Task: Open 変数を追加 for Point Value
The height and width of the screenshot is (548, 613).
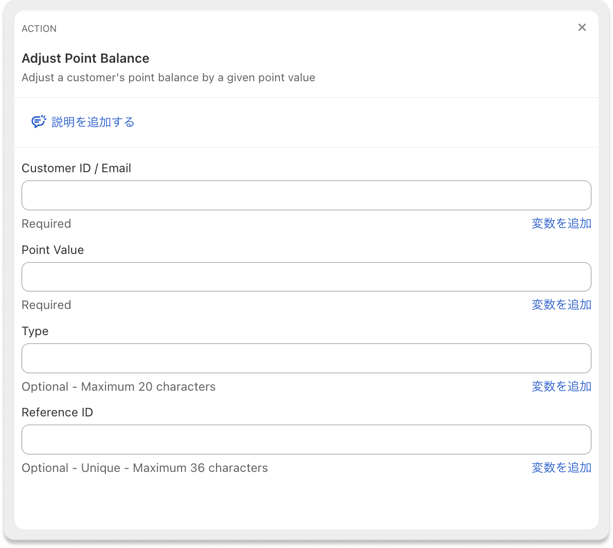Action: point(561,305)
